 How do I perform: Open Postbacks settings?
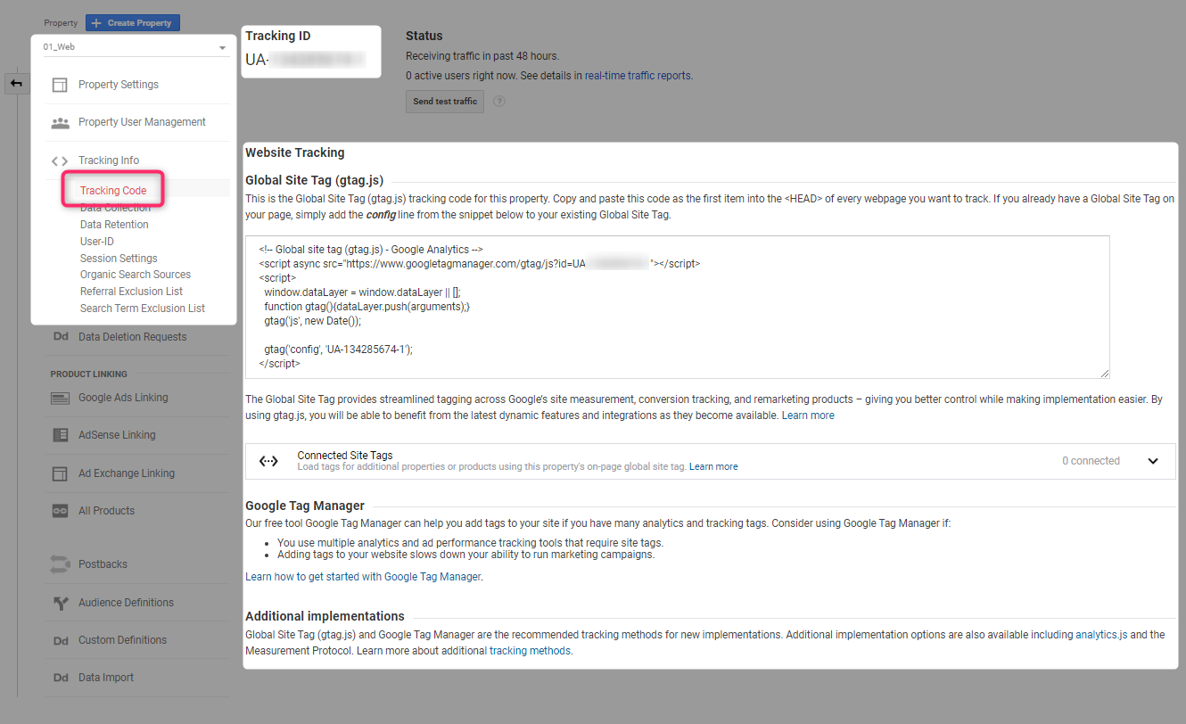pyautogui.click(x=103, y=564)
